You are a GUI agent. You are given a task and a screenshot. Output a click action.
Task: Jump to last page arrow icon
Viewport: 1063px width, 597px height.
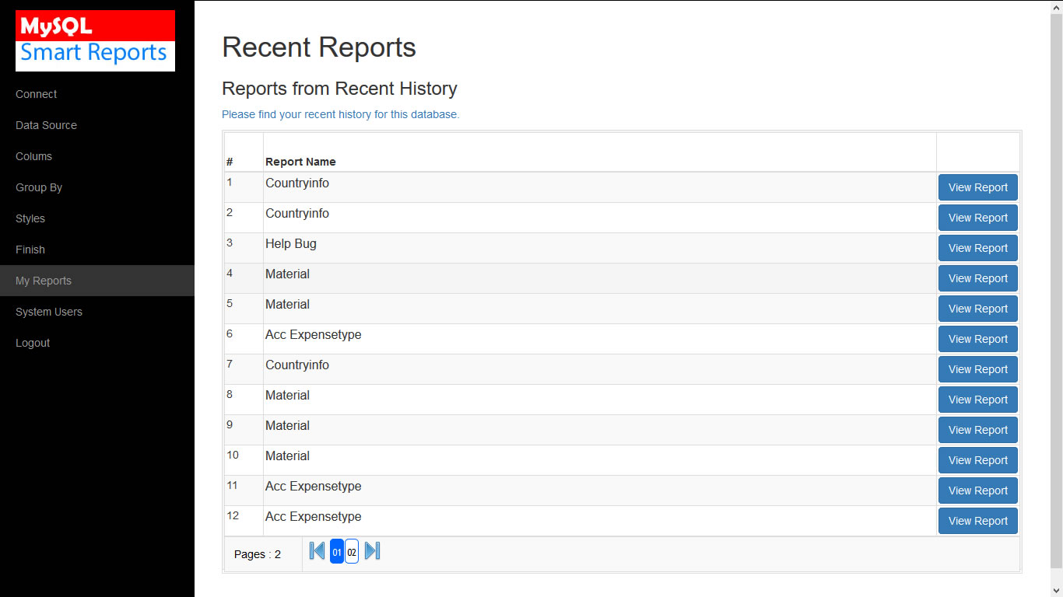point(373,551)
